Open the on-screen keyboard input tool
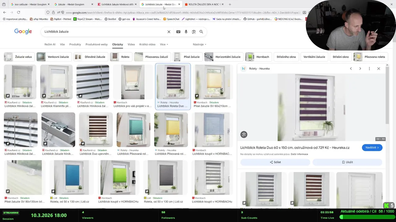 click(178, 32)
